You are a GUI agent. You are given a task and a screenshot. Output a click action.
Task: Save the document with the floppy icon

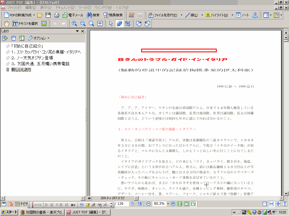[x=48, y=15]
